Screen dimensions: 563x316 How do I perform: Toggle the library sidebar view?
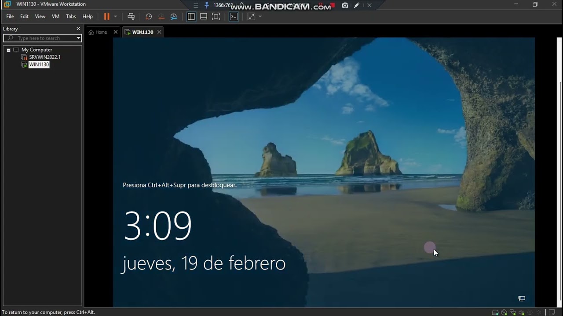[x=191, y=16]
